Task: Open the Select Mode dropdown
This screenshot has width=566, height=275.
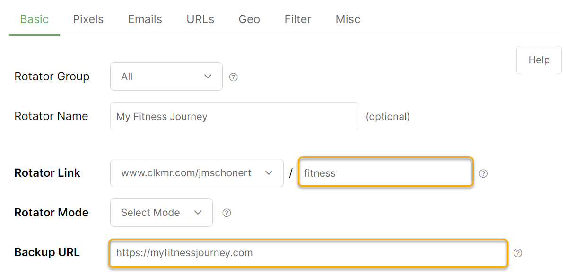Action: click(x=161, y=213)
